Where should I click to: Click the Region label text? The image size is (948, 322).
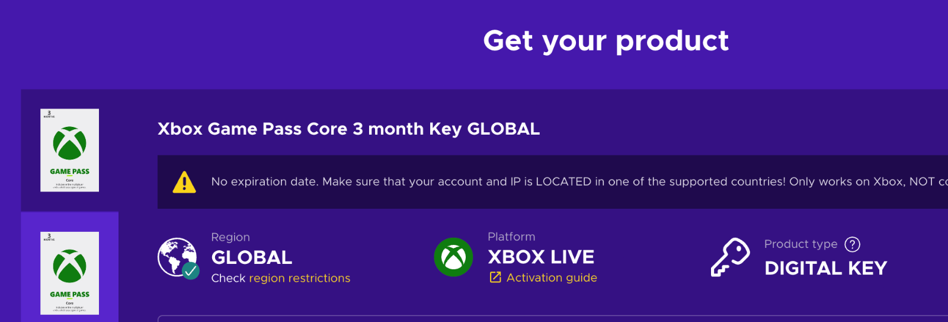[x=230, y=237]
